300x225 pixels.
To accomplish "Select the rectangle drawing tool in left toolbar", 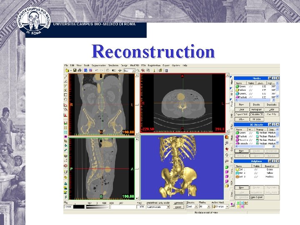I will [x=66, y=95].
